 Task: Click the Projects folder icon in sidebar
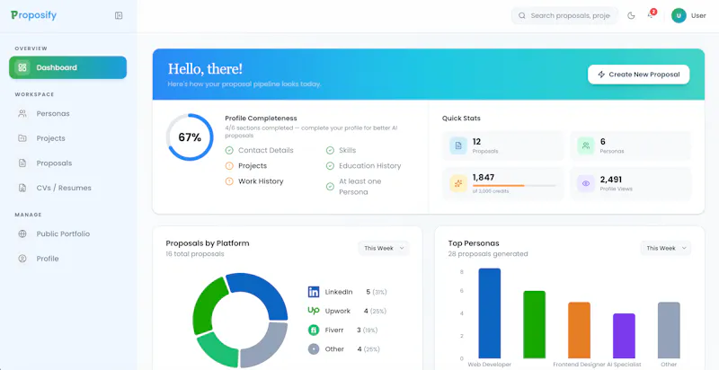click(22, 138)
